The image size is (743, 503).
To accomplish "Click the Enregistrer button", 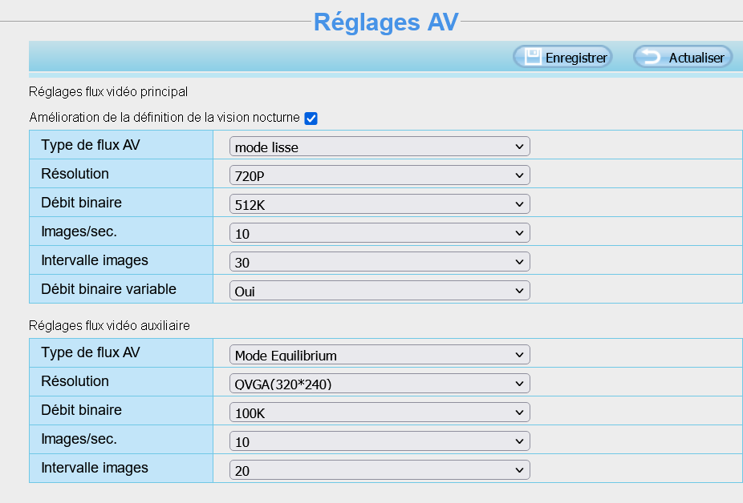I will coord(563,57).
